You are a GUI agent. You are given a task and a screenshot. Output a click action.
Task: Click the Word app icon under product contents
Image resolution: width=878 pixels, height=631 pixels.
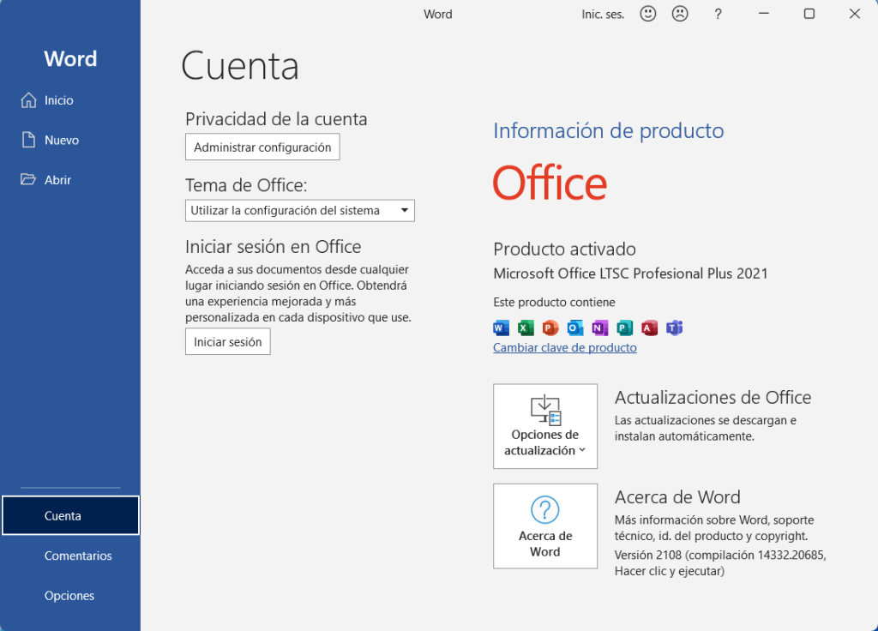pos(501,328)
